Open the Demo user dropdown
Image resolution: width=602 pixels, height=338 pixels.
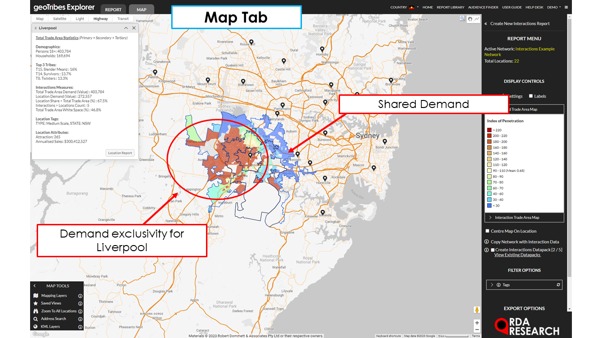pyautogui.click(x=554, y=8)
